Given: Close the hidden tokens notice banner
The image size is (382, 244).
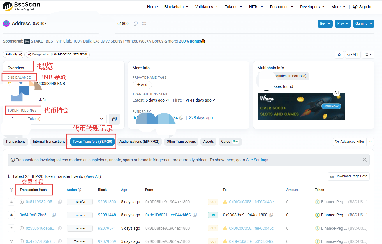Looking at the screenshot, I should click(365, 160).
